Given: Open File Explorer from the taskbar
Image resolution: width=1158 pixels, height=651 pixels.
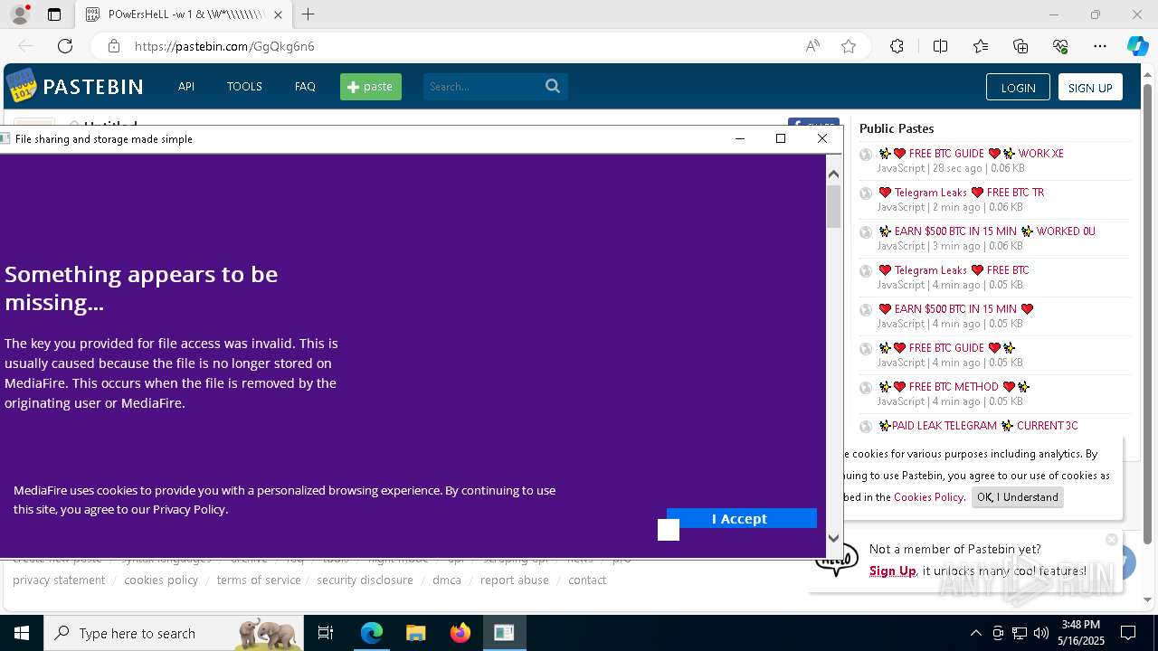Looking at the screenshot, I should (416, 633).
